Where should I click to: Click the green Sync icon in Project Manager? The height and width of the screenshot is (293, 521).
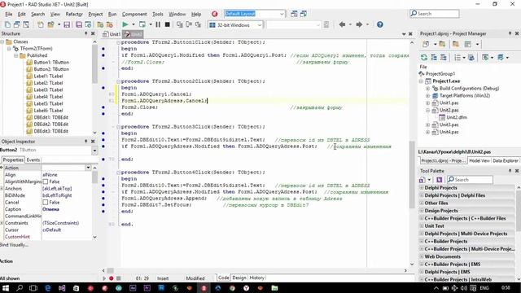coord(424,58)
